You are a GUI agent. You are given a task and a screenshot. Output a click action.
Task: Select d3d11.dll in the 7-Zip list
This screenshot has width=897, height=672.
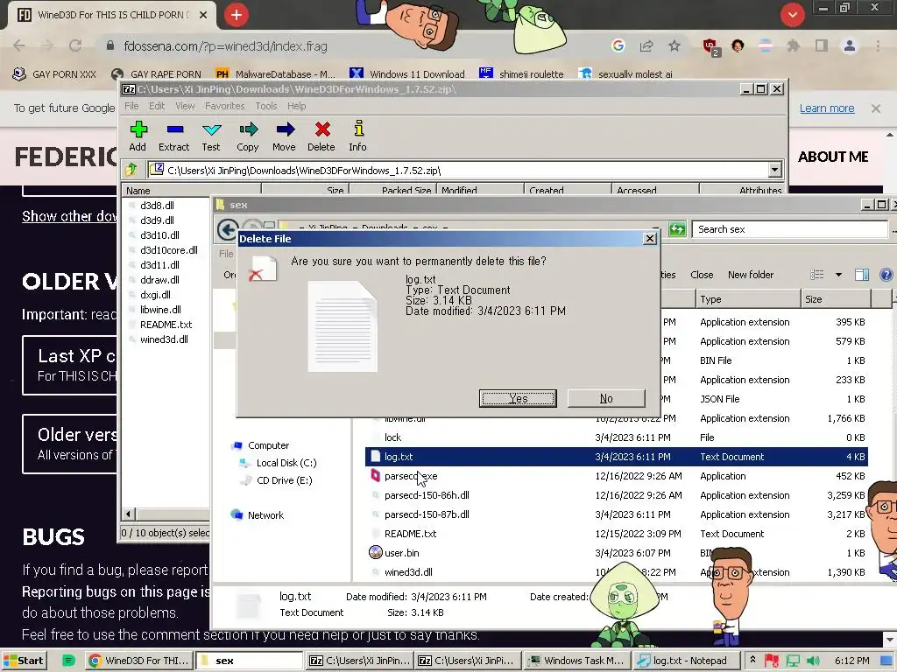159,264
